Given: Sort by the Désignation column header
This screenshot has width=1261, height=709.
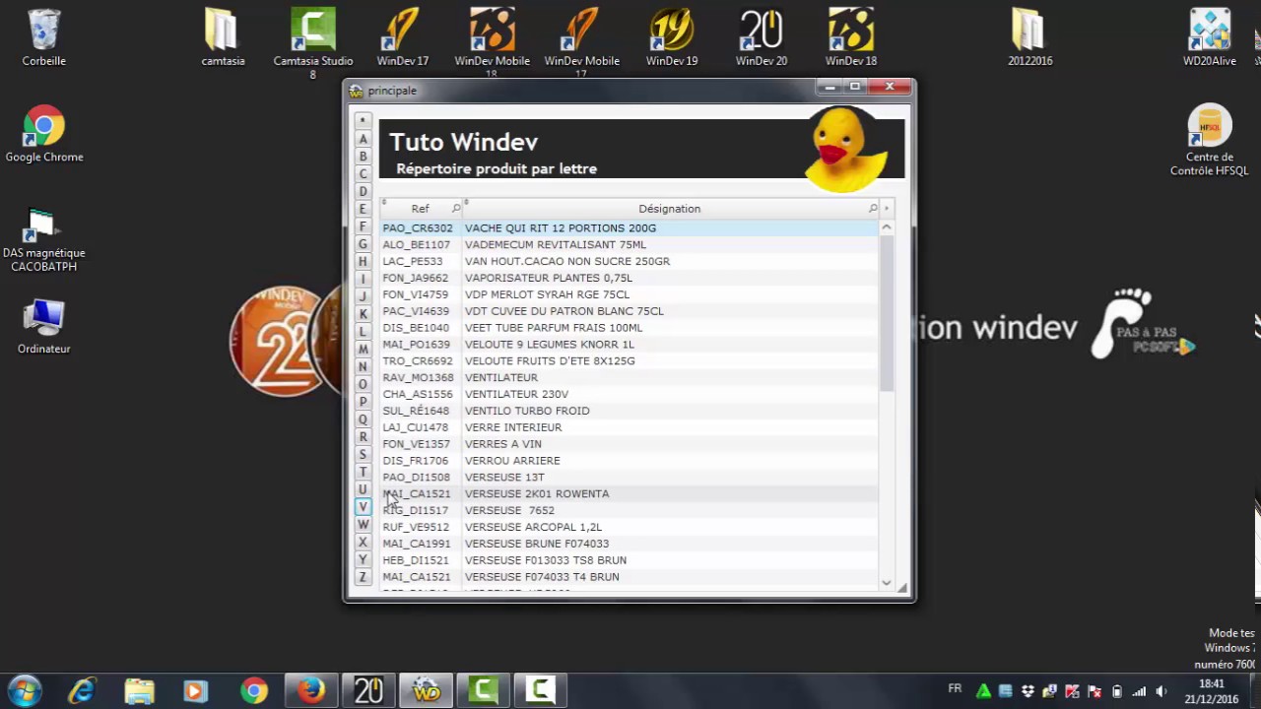Looking at the screenshot, I should pos(670,208).
